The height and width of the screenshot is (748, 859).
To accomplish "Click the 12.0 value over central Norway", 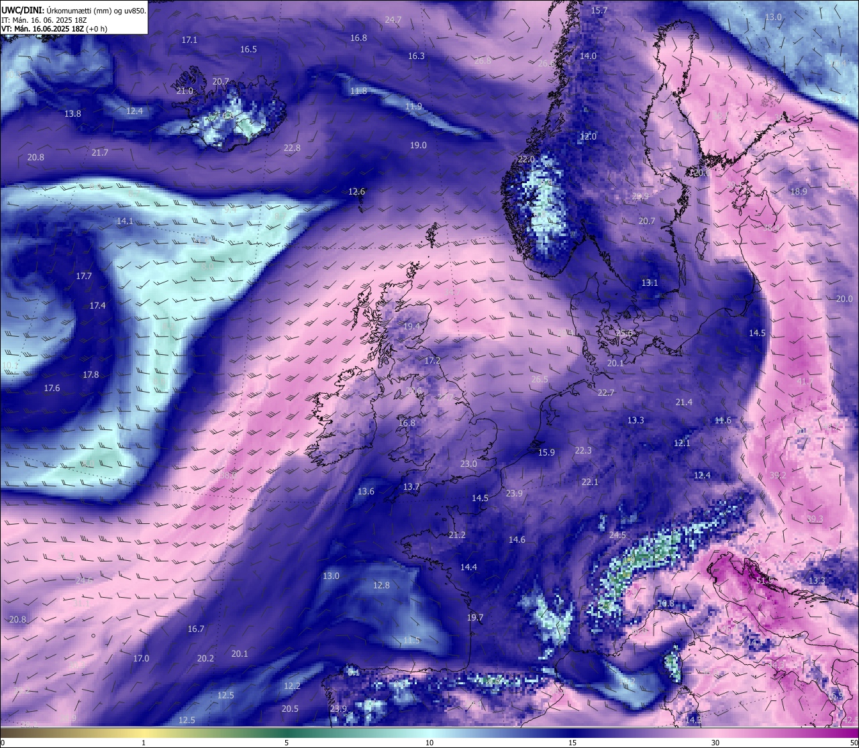I will (x=588, y=136).
